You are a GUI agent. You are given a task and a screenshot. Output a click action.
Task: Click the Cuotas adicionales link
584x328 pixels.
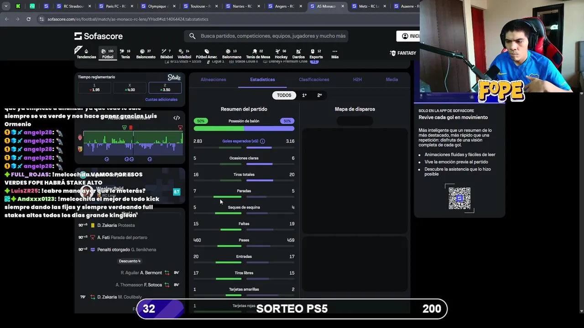tap(161, 100)
